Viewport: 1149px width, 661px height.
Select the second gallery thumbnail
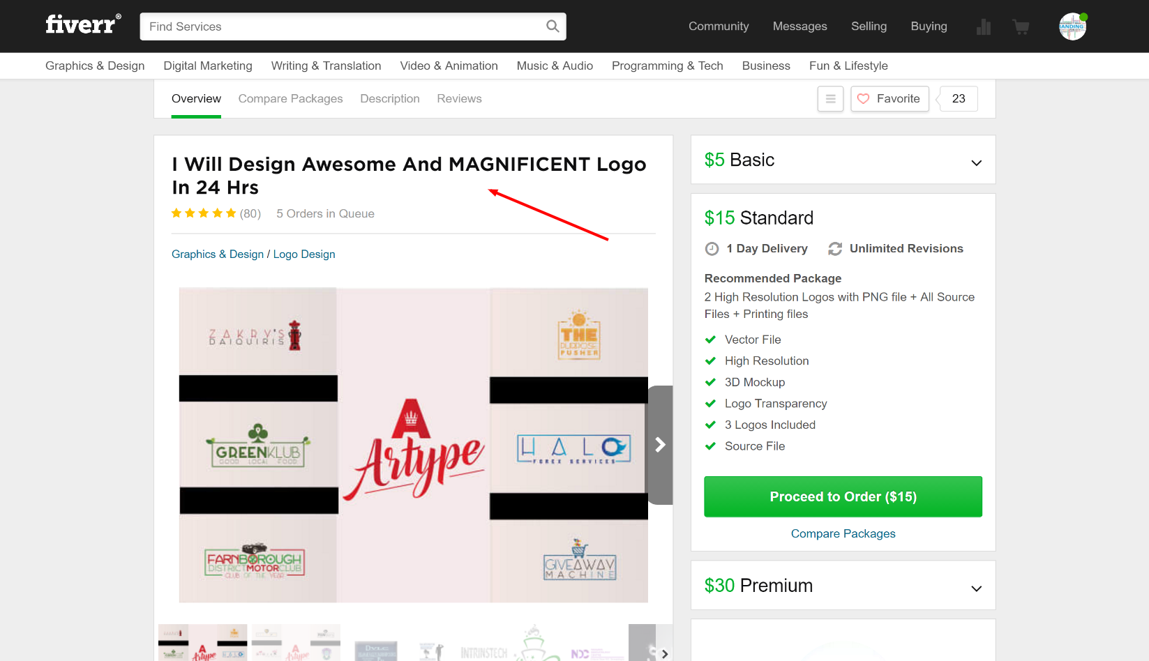click(x=296, y=643)
